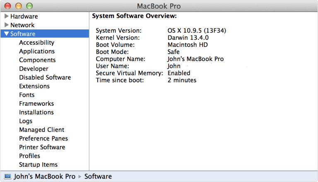The width and height of the screenshot is (318, 182).
Task: Show the Frameworks list
Action: pyautogui.click(x=36, y=103)
